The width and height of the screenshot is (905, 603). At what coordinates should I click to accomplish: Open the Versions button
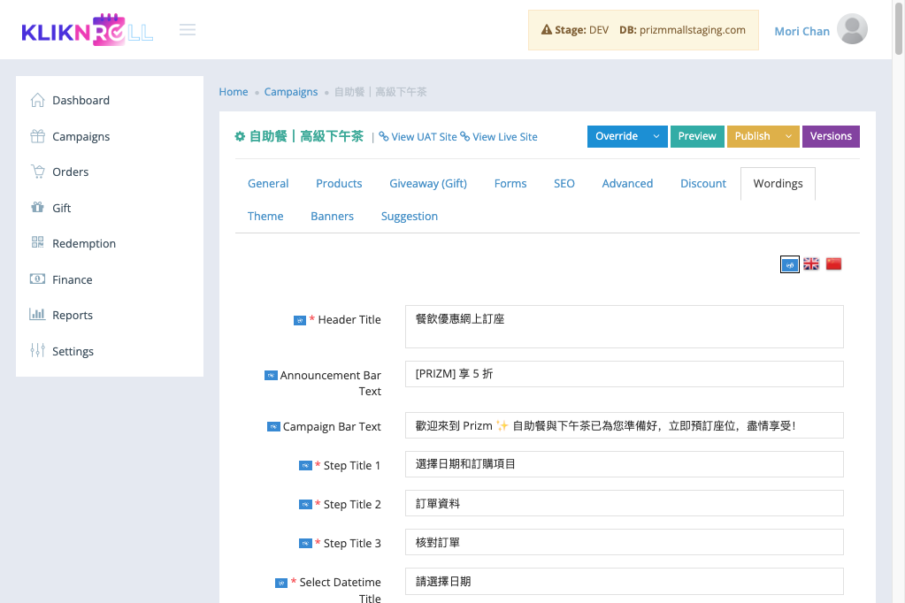831,136
